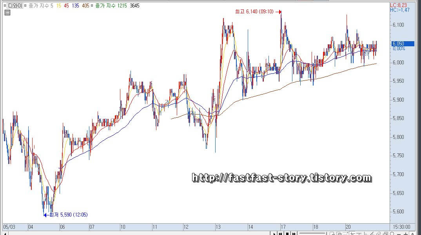This screenshot has width=421, height=235.
Task: Click the 11 date label on time axis
Action: 155,227
